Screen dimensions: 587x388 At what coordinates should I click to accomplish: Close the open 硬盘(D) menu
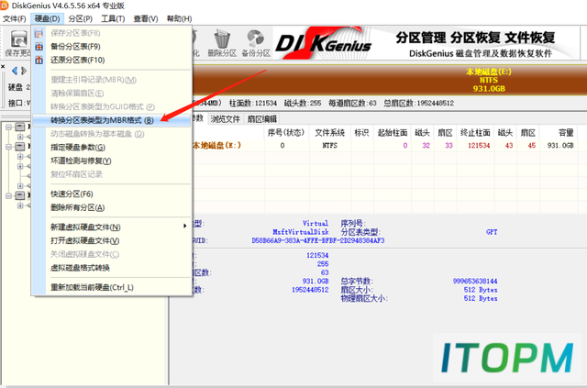(x=47, y=18)
